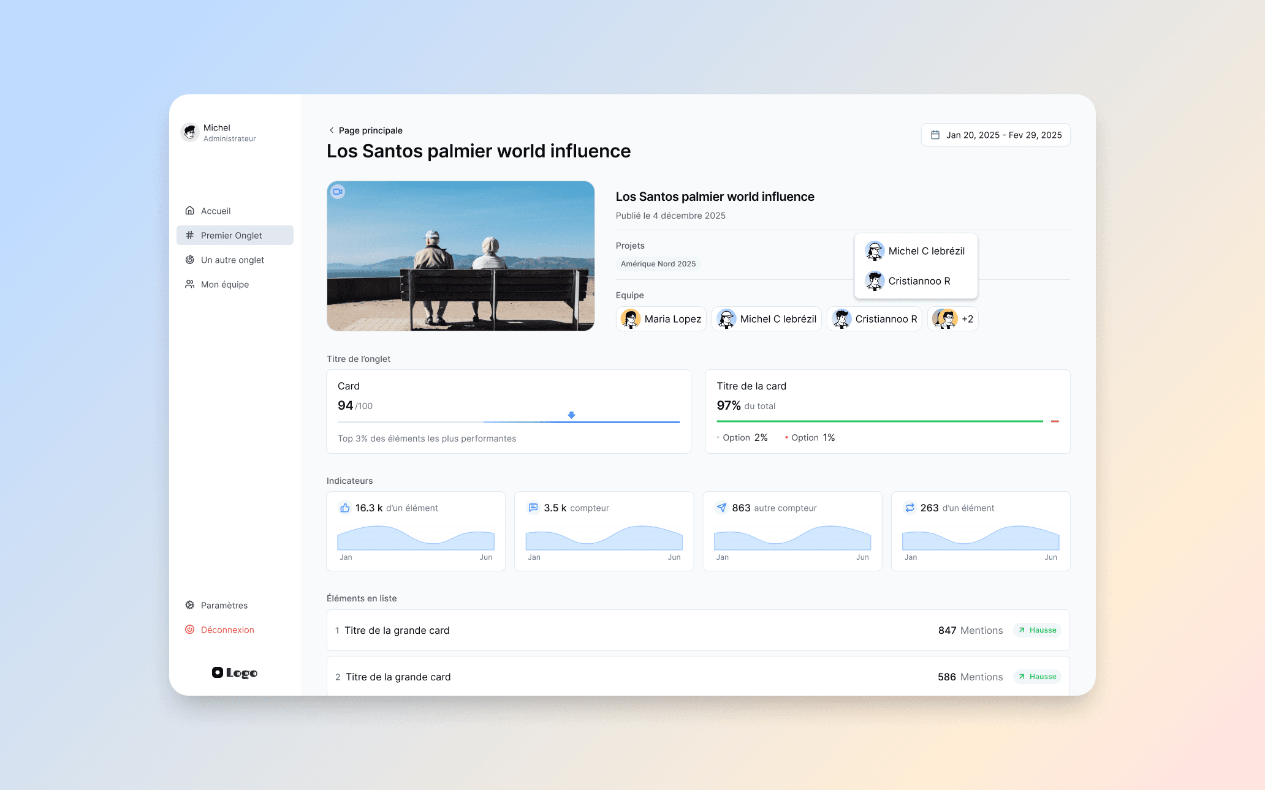This screenshot has height=790, width=1265.
Task: Open the Un autre onglet menu item
Action: [x=232, y=260]
